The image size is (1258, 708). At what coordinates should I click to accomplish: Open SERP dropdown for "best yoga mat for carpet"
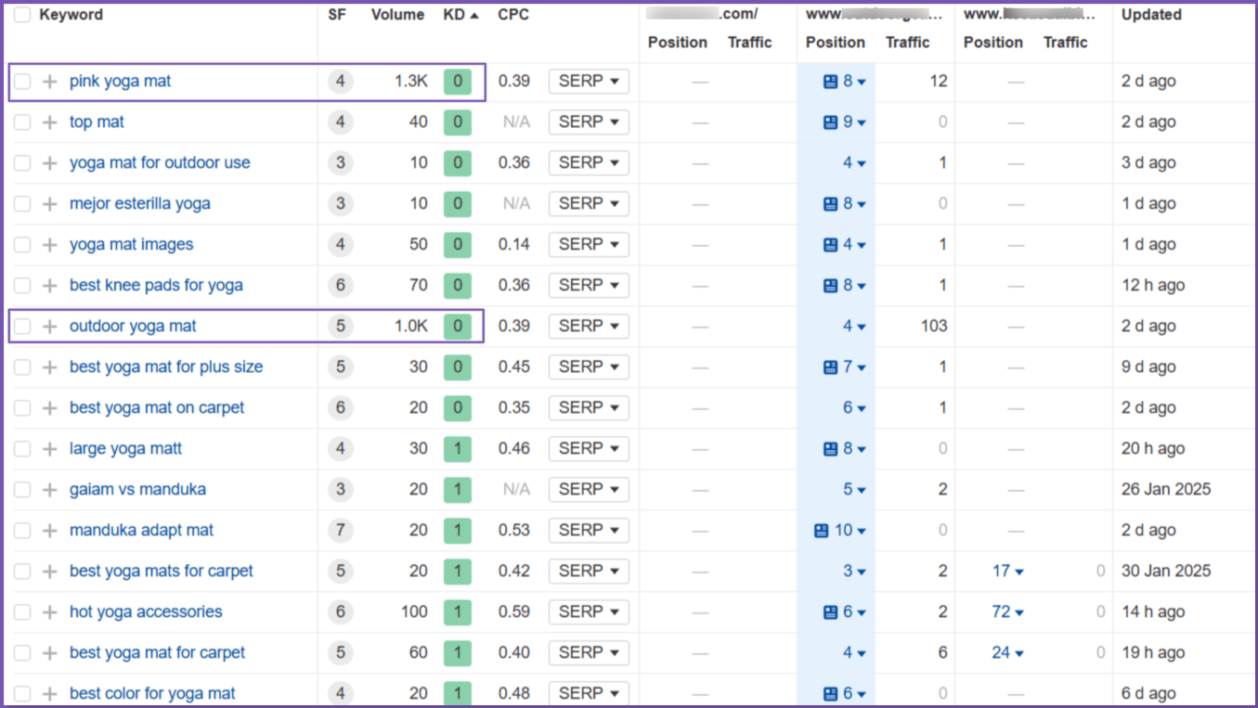(x=589, y=652)
